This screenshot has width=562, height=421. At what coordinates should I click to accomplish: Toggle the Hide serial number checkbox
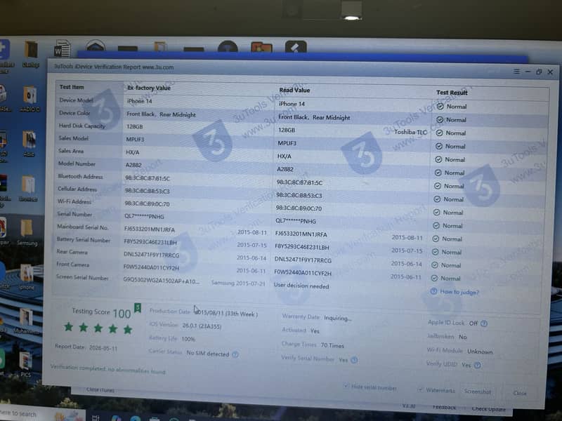point(346,386)
